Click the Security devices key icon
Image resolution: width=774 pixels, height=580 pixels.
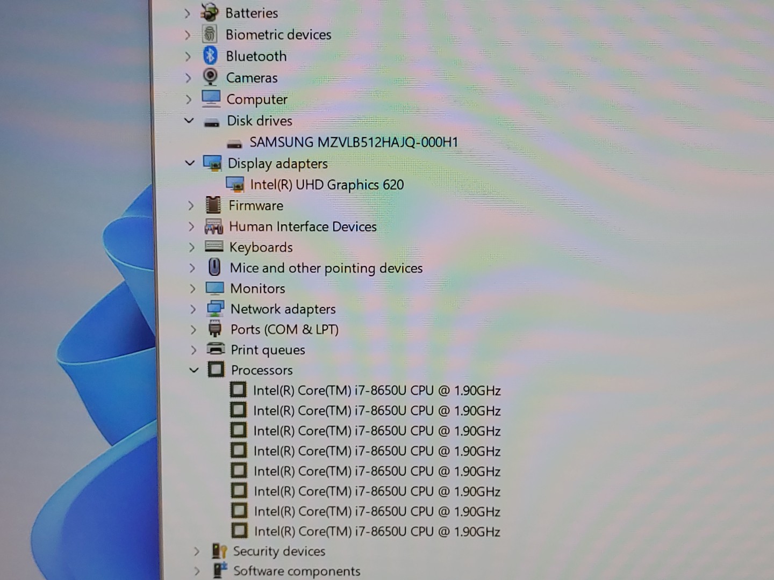(219, 550)
